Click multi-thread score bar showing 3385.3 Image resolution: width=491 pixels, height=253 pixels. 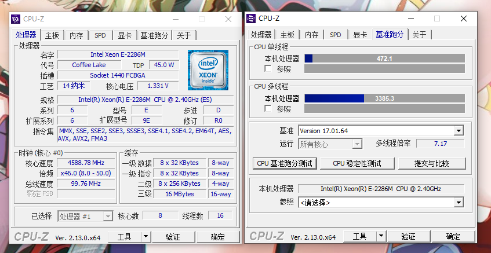(384, 98)
